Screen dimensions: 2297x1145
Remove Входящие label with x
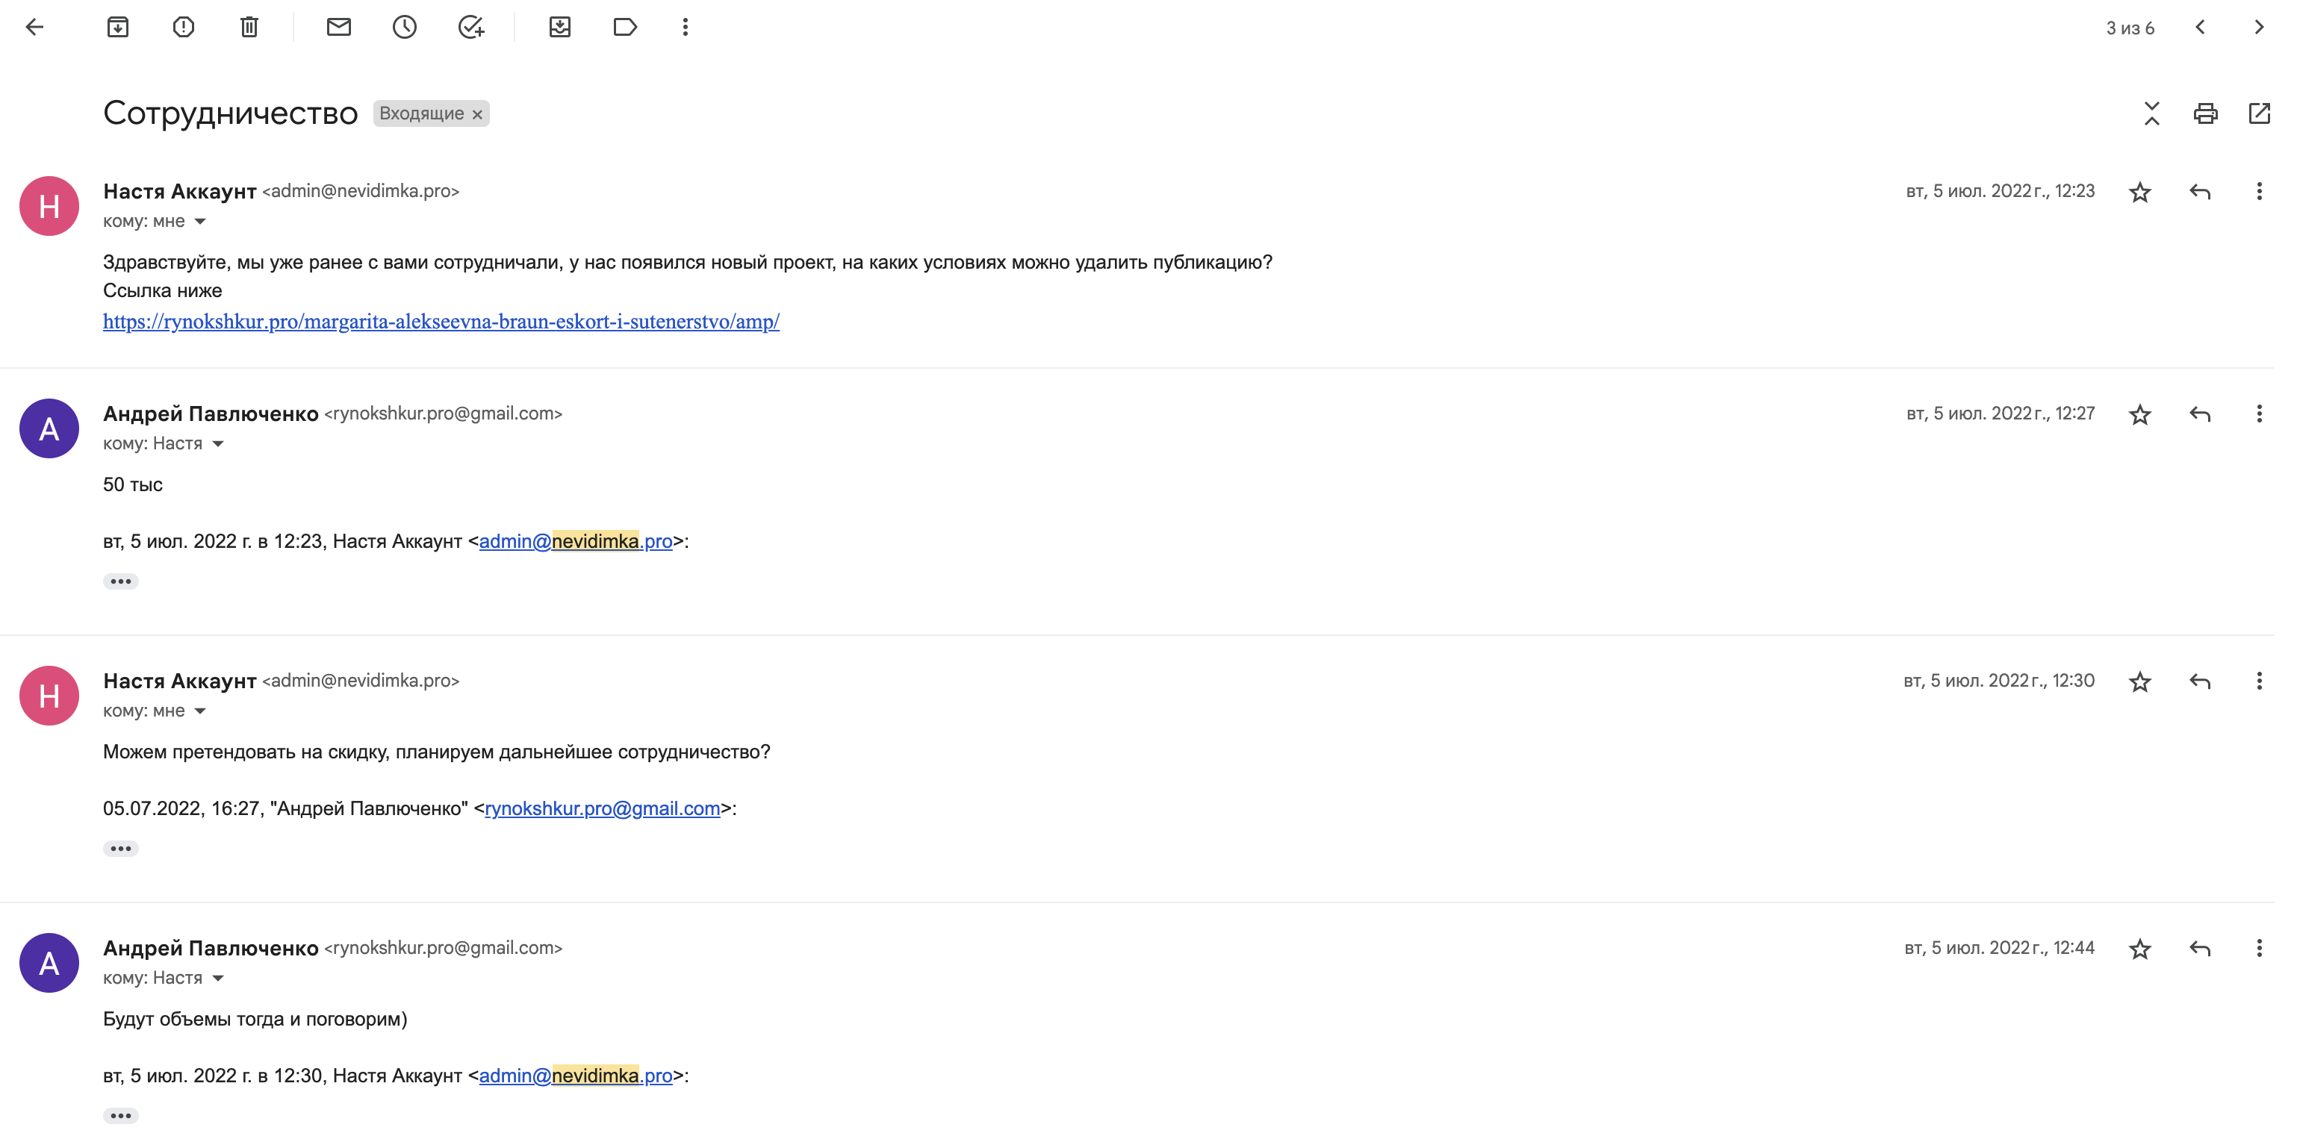point(477,114)
